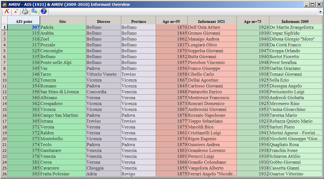Image resolution: width=324 pixels, height=179 pixels.
Task: Select the Guarise Vittorino informant cell
Action: click(296, 174)
